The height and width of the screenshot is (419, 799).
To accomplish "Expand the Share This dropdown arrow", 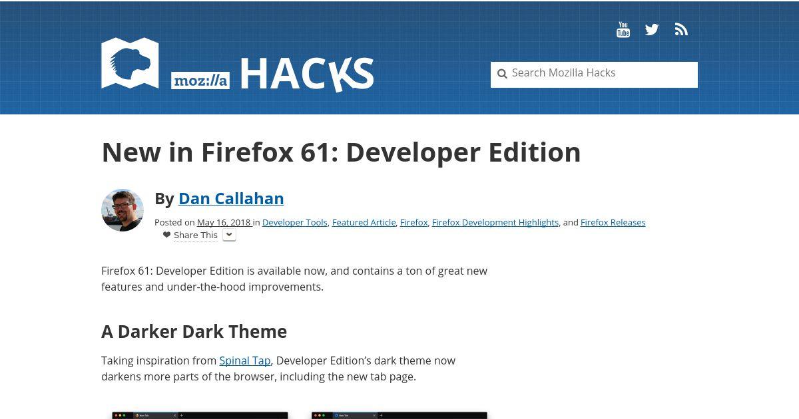I will tap(229, 235).
